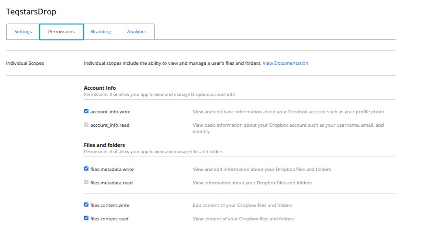Toggle the files.metadata.write checkbox
424x230 pixels.
tap(86, 169)
